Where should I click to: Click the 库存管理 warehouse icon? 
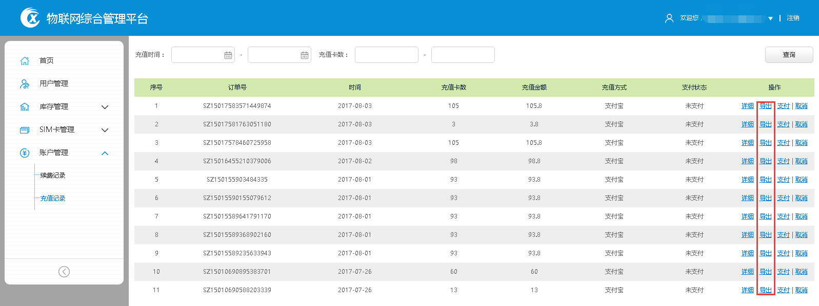click(25, 107)
